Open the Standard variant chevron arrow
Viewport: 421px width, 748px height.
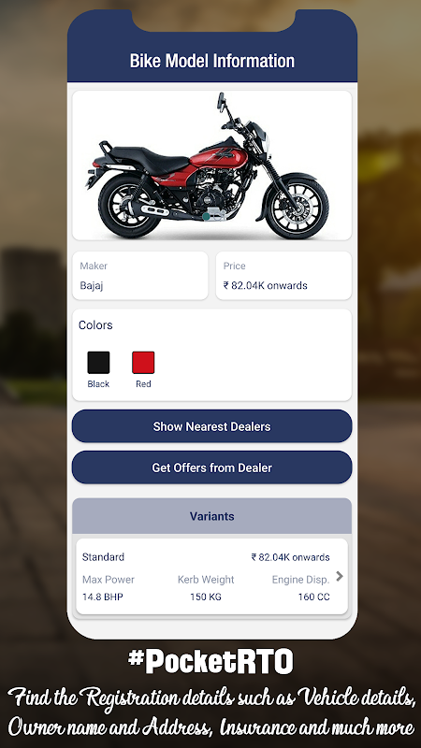click(x=340, y=576)
